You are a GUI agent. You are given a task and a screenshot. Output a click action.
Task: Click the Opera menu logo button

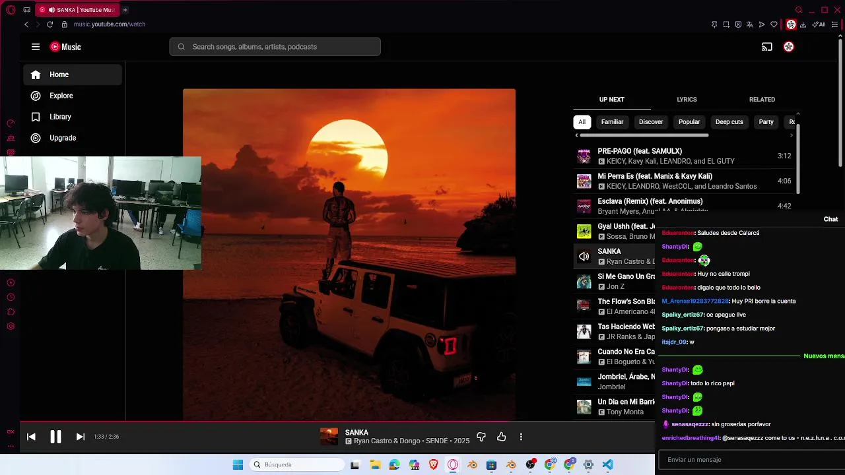11,10
